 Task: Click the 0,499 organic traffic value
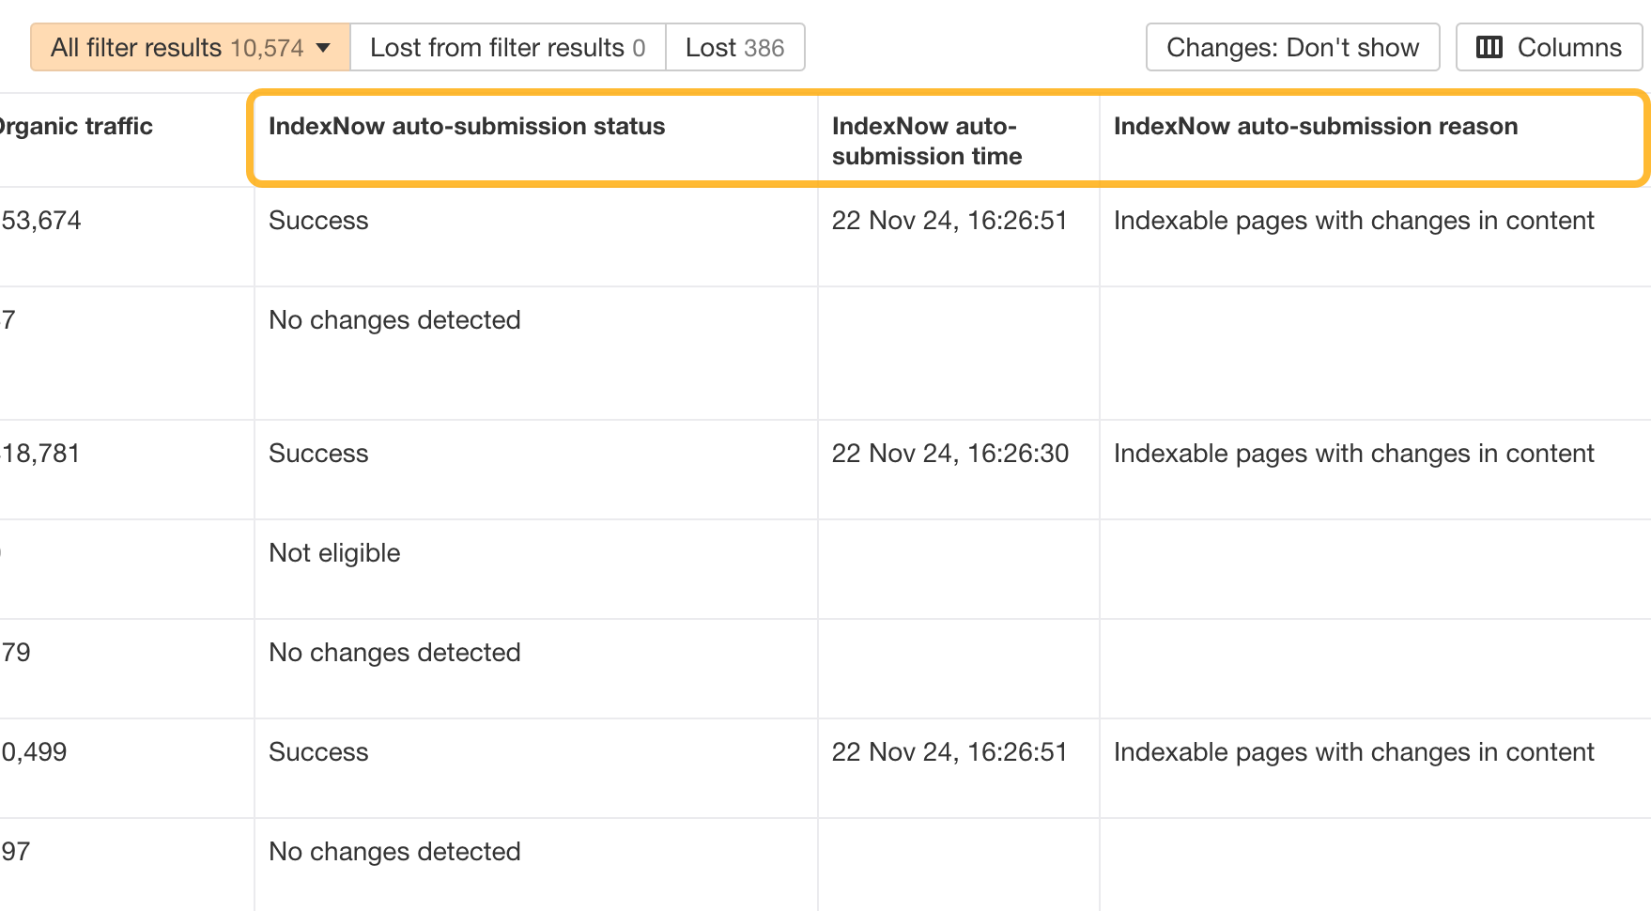point(35,752)
